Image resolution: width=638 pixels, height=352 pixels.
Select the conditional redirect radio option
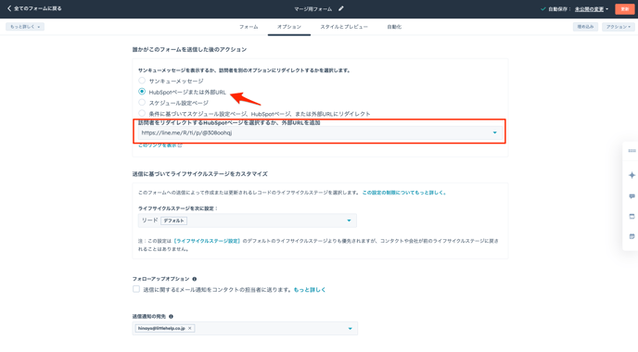click(142, 113)
